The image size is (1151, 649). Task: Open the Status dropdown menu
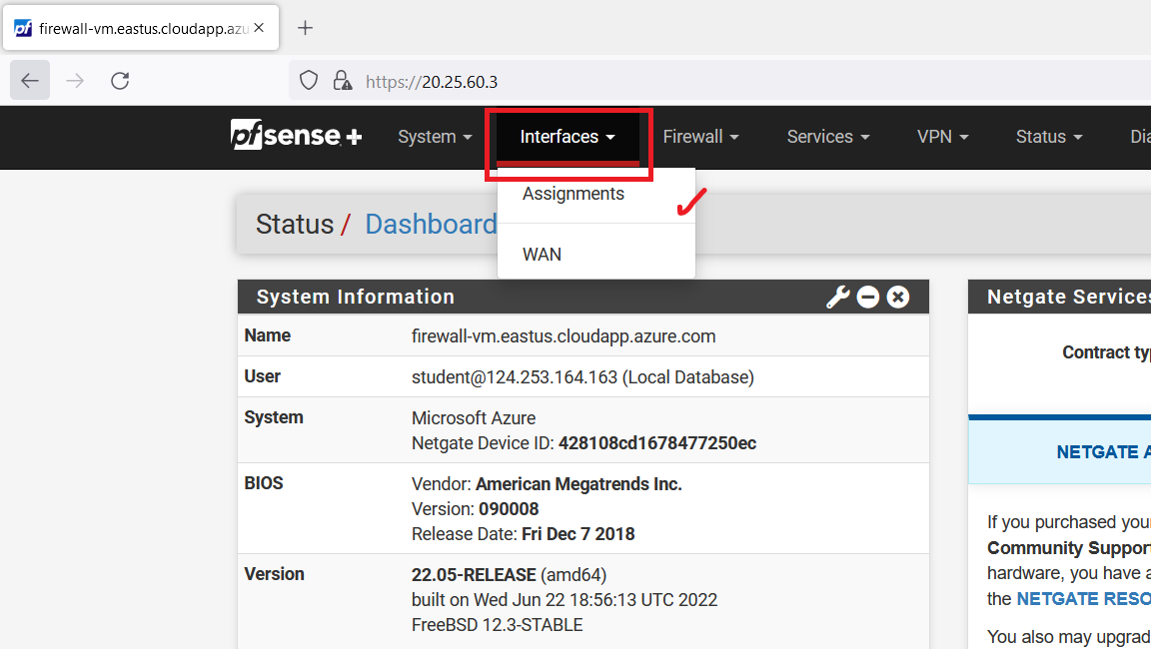pyautogui.click(x=1048, y=137)
